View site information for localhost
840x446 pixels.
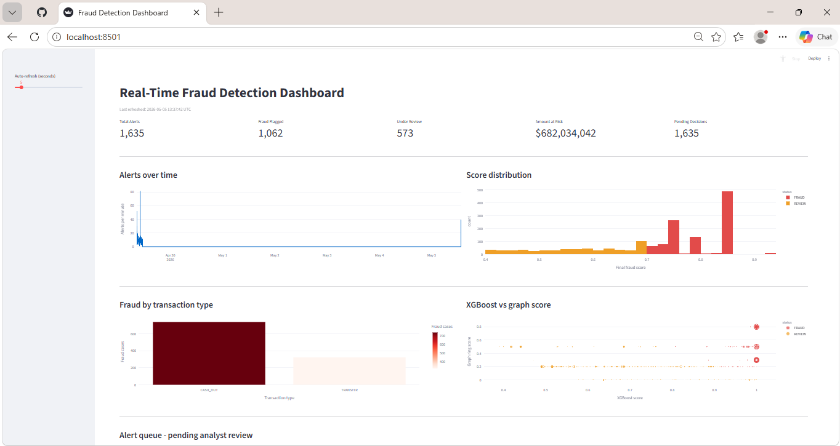[x=57, y=37]
